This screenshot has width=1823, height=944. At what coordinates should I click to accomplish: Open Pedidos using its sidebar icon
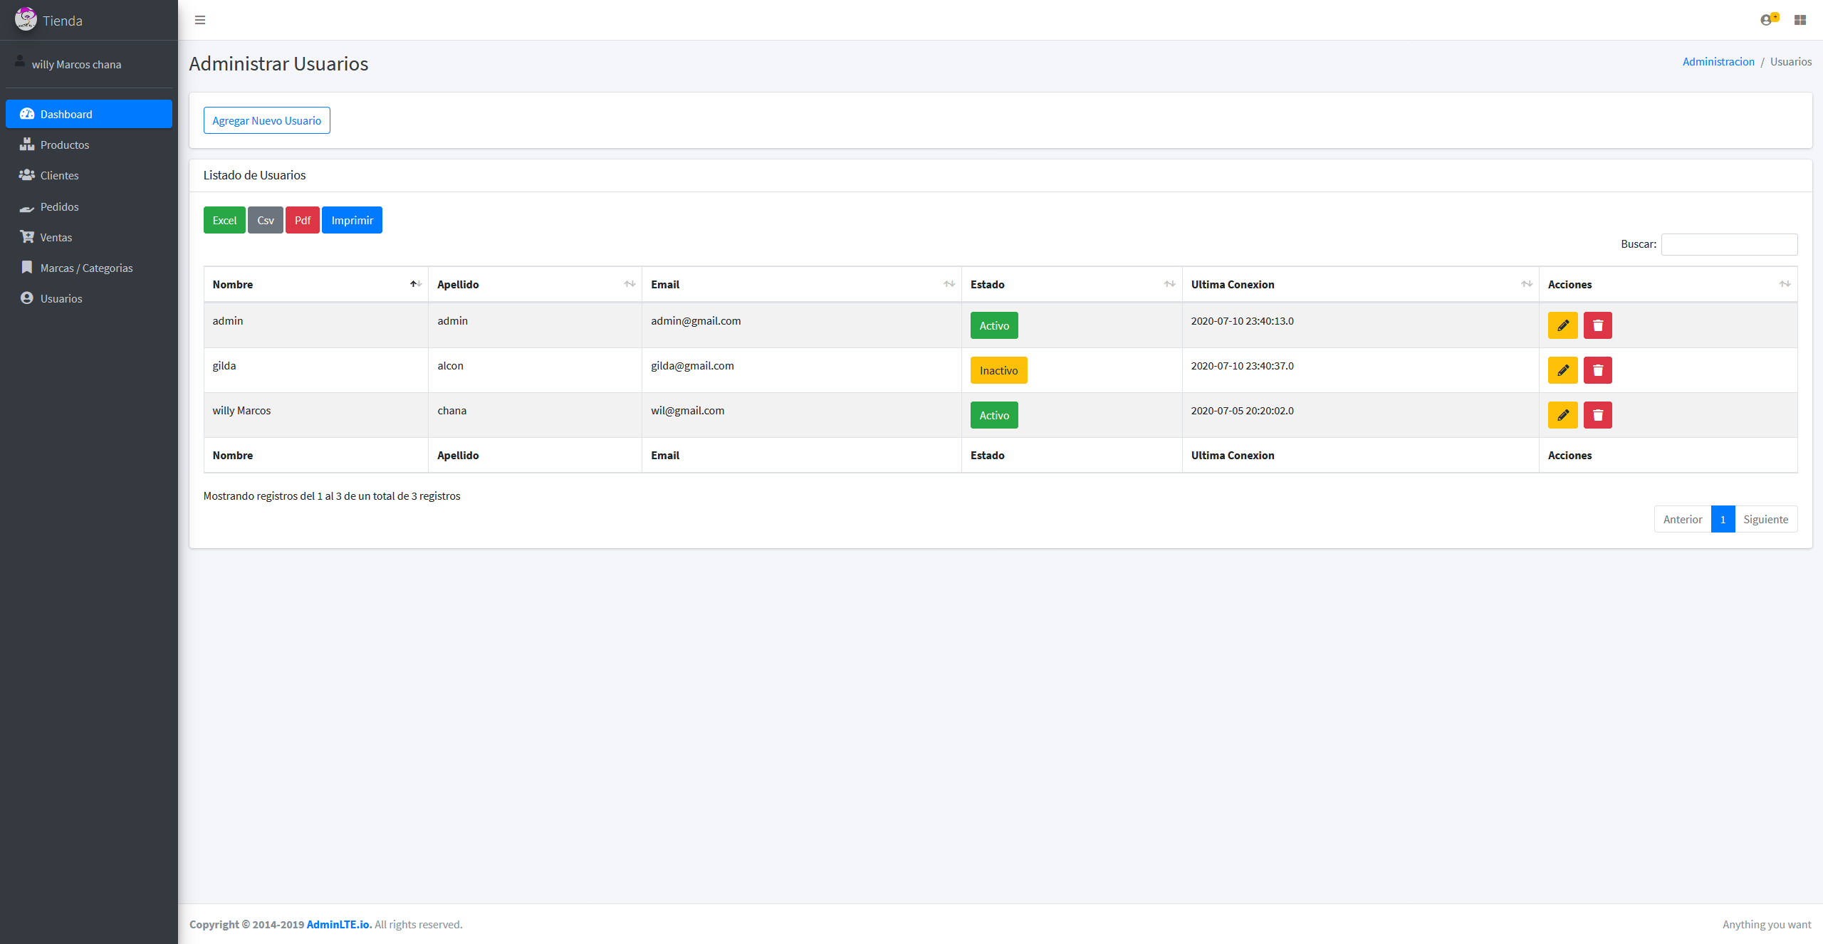(26, 207)
